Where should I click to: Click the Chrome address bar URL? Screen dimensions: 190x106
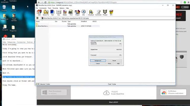83,2
